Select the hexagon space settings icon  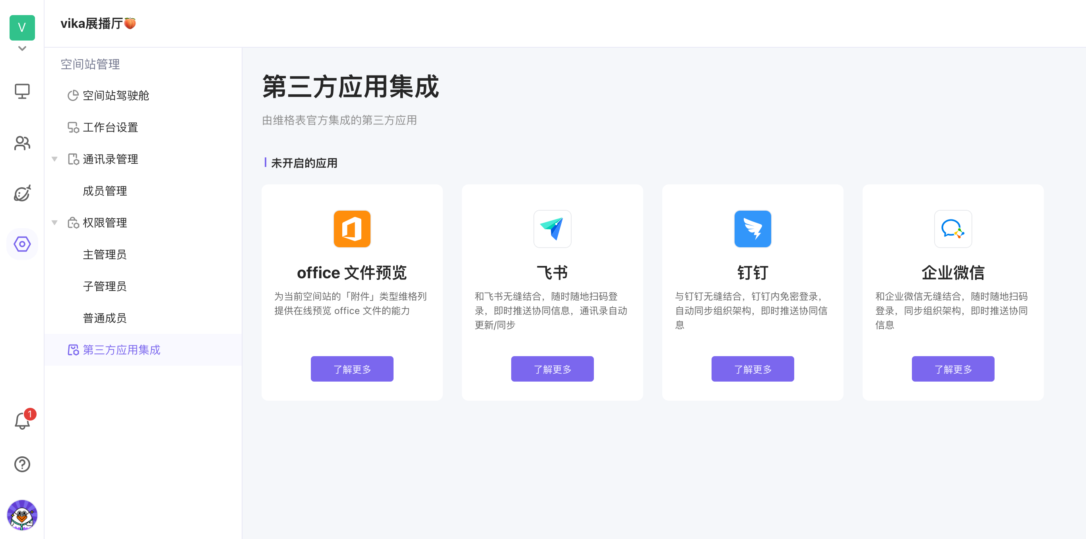(22, 244)
